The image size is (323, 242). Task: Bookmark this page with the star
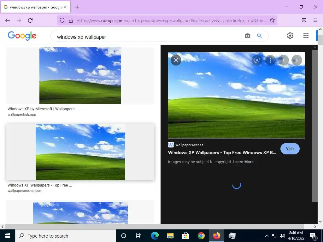(x=272, y=20)
